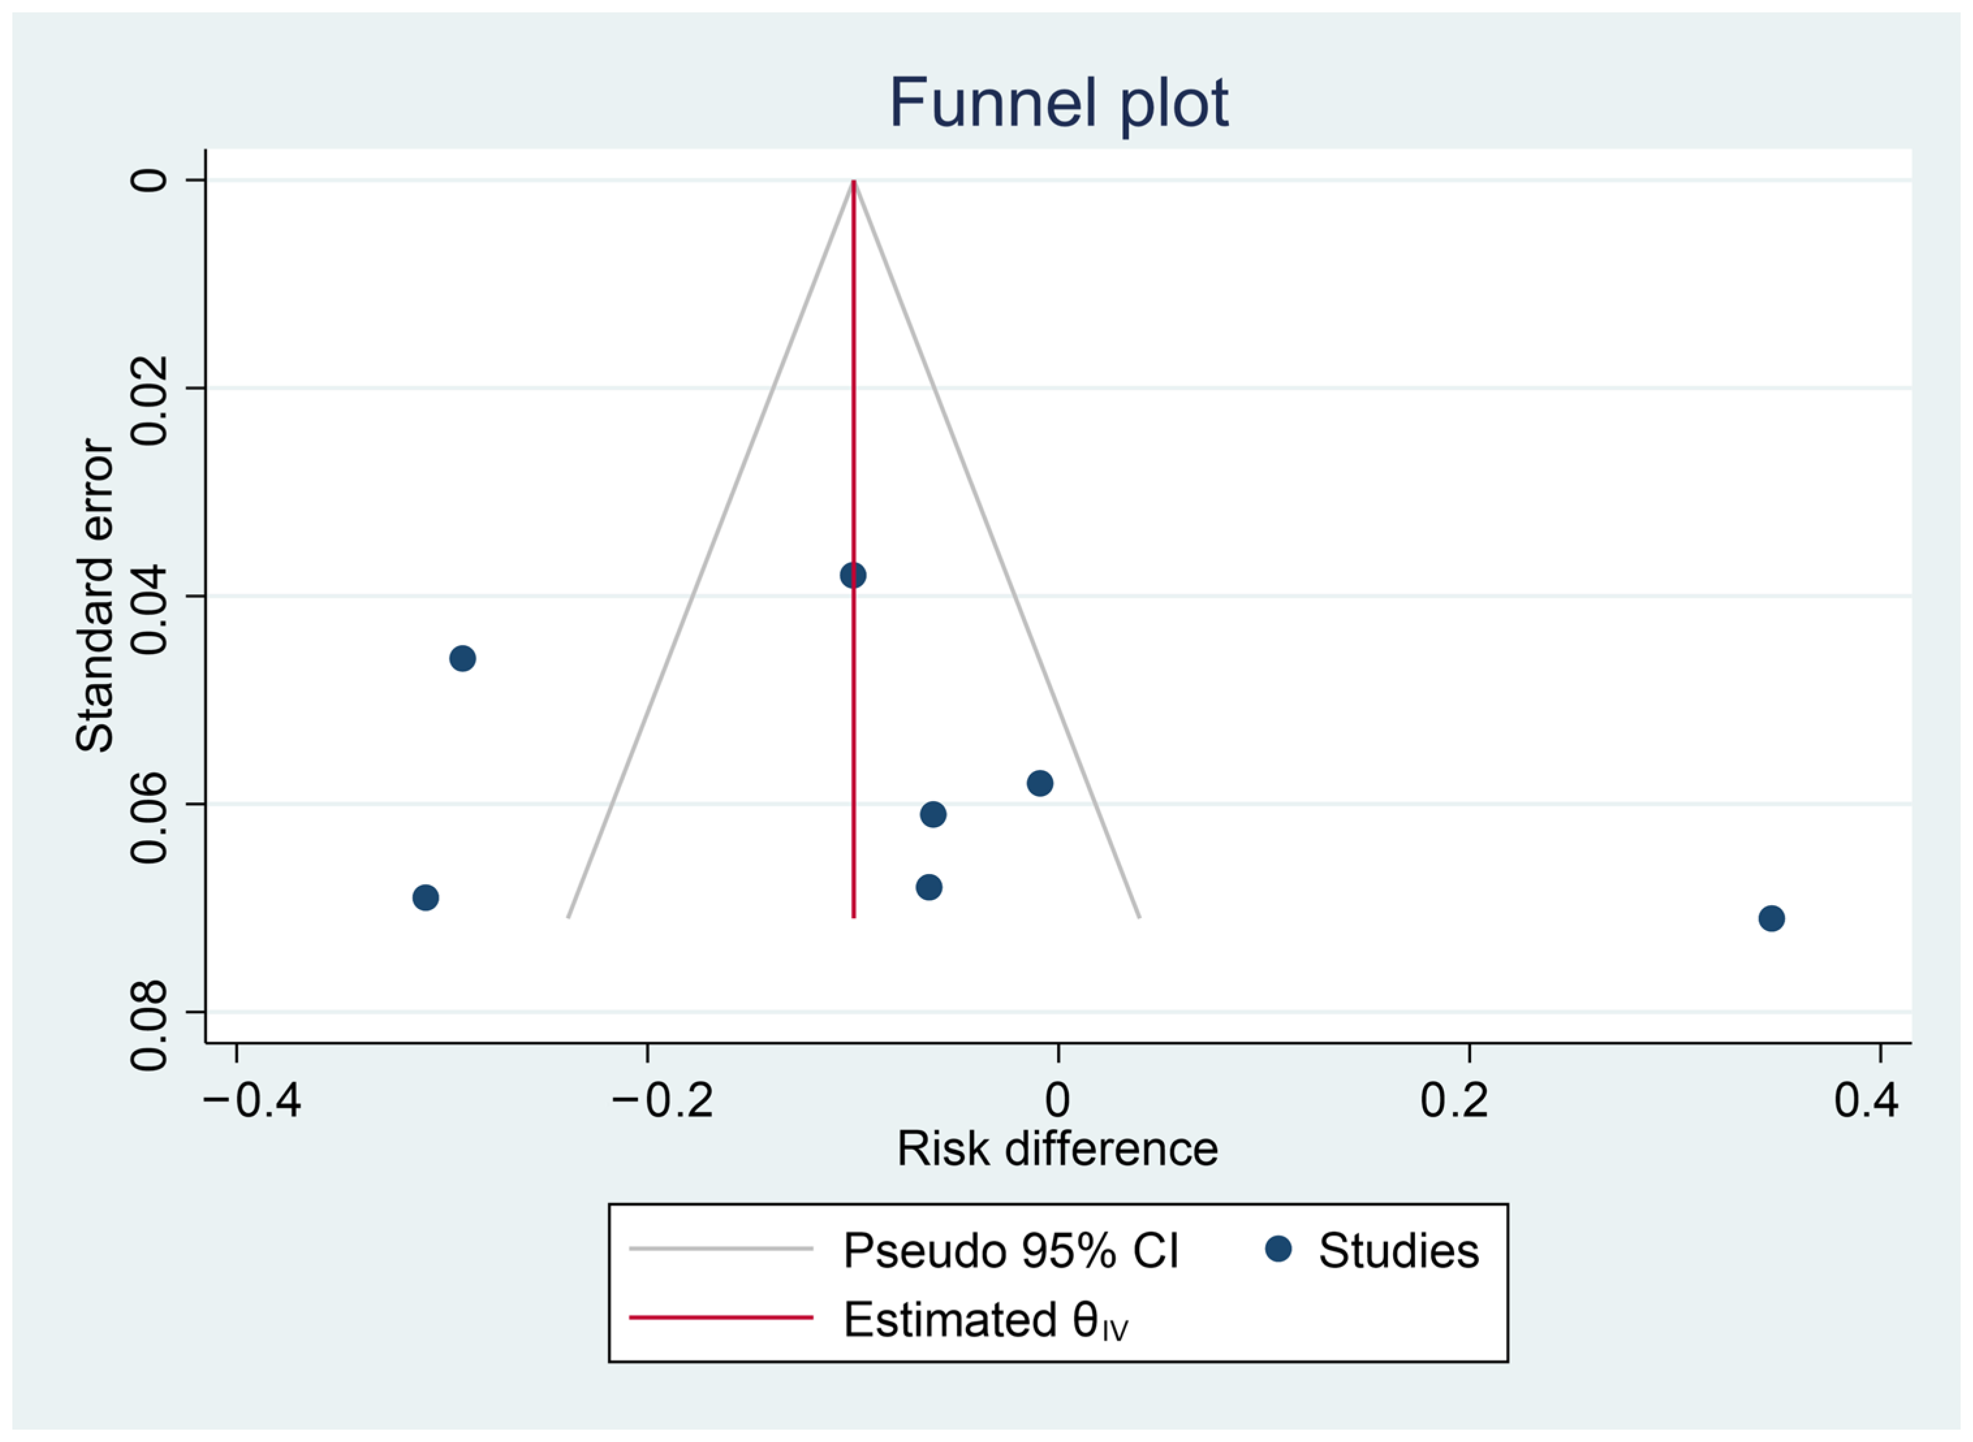Image resolution: width=1973 pixels, height=1442 pixels.
Task: Click the red Estimated θ legend line
Action: [721, 1317]
